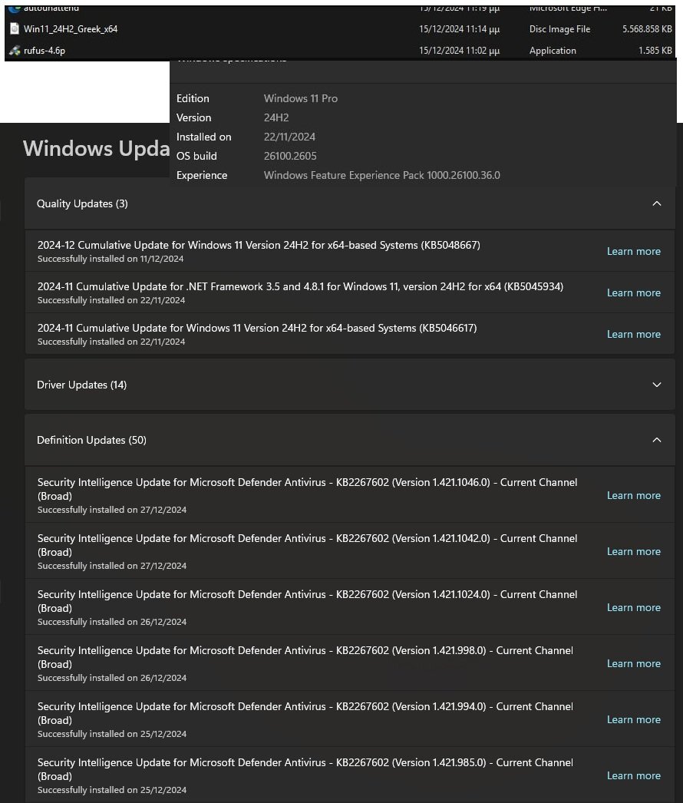Click the Definition Updates (50) header
The height and width of the screenshot is (803, 683).
click(x=350, y=440)
